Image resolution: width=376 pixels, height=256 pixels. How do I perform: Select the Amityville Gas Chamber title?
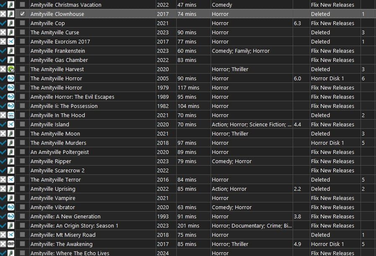(59, 60)
